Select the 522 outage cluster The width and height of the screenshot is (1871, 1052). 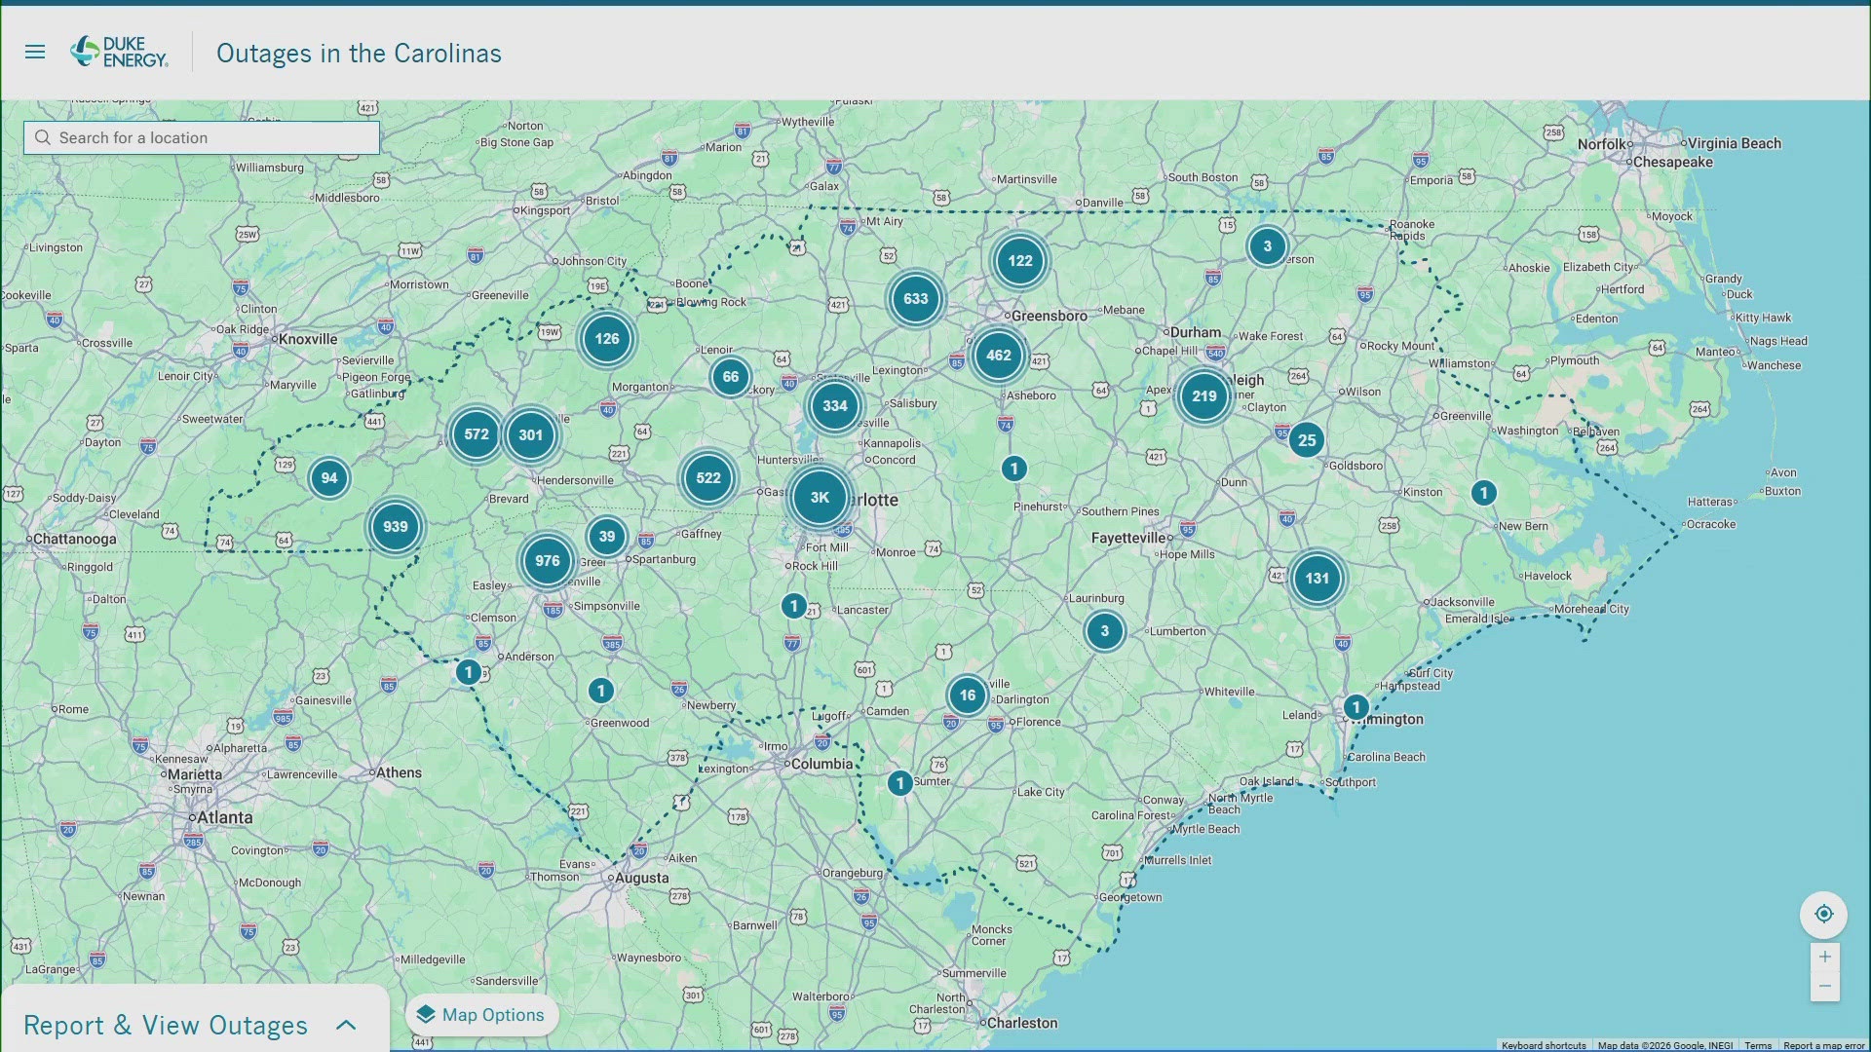pos(708,477)
